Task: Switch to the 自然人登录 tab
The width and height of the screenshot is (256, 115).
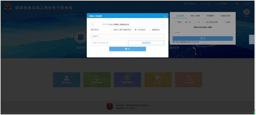Action: [x=195, y=16]
